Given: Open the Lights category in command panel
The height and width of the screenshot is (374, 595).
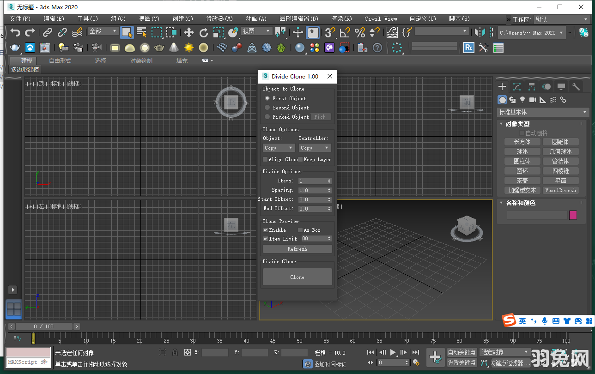Looking at the screenshot, I should click(x=522, y=100).
